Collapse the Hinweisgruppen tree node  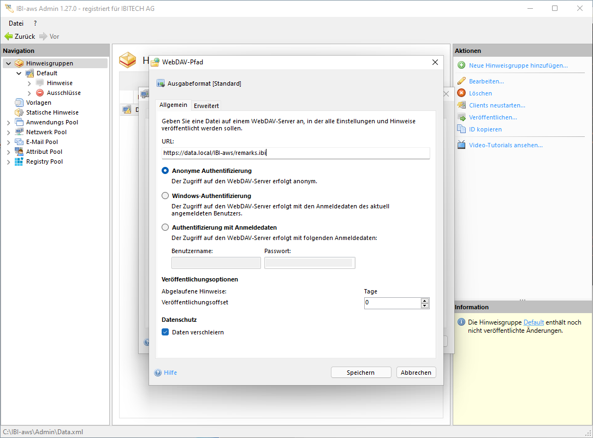click(8, 63)
